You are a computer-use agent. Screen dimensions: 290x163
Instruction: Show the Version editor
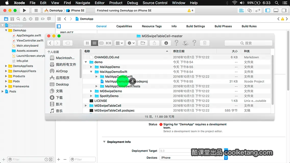[258, 10]
